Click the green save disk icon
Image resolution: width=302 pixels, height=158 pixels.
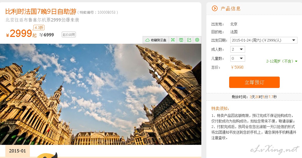coord(181,40)
